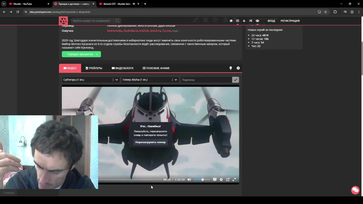Click the random shuffle icon in header
363x204 pixels.
[251, 21]
